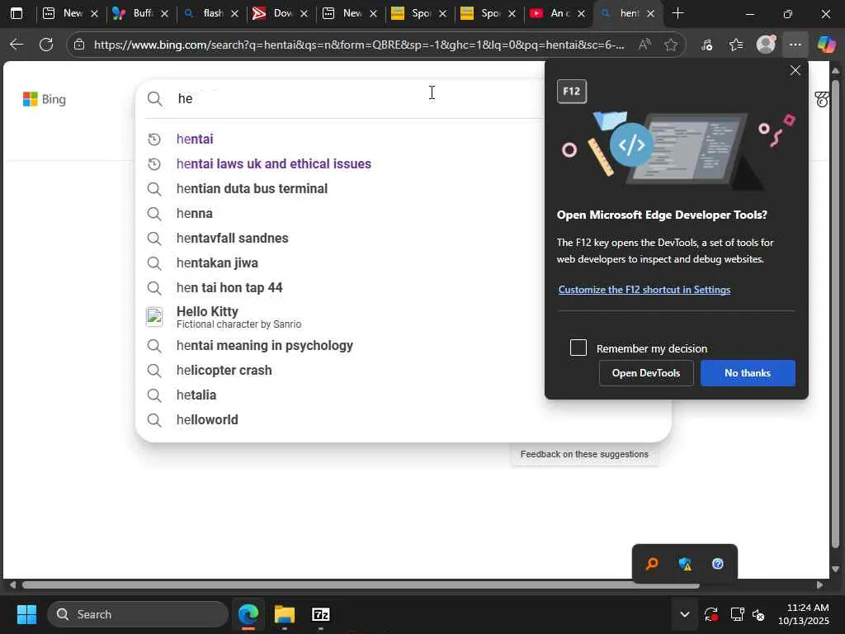The height and width of the screenshot is (634, 845).
Task: Close the F12 DevTools popup
Action: click(x=795, y=71)
